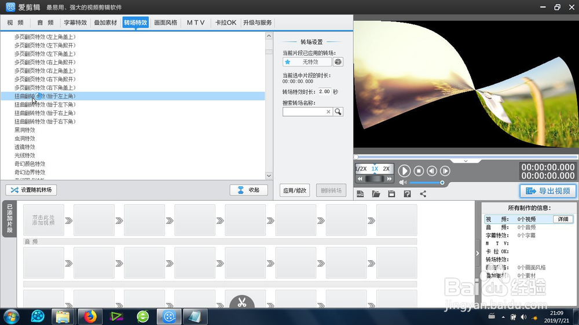
Task: Switch to the 音频 tab
Action: point(45,23)
